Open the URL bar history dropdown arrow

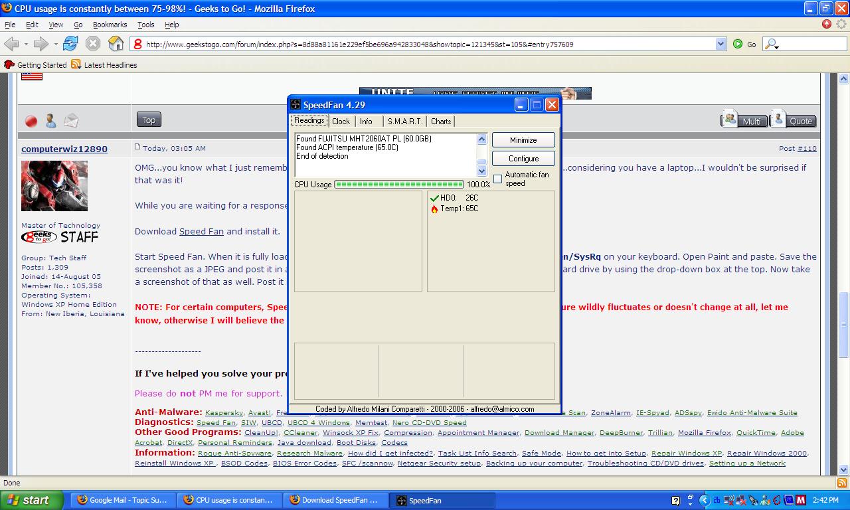[x=721, y=44]
